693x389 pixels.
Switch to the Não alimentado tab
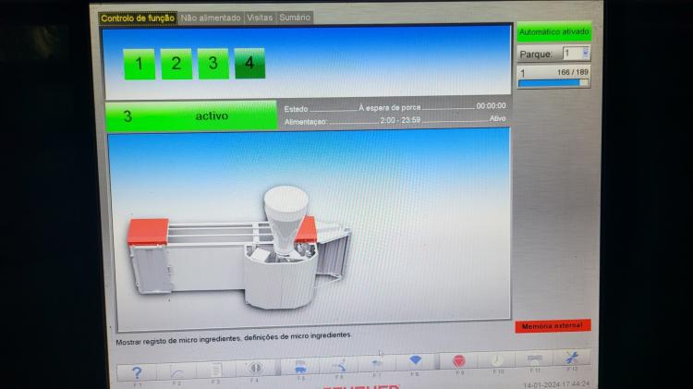pyautogui.click(x=211, y=18)
